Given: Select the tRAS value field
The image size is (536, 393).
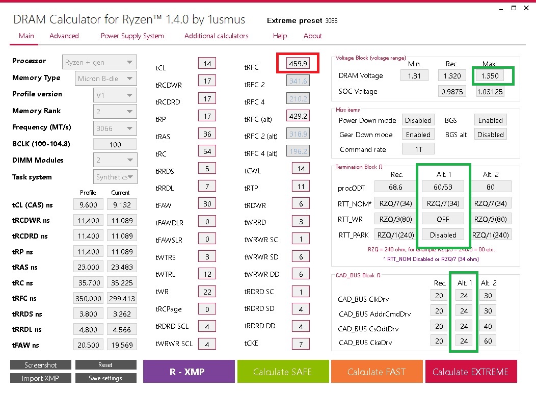Looking at the screenshot, I should (207, 134).
